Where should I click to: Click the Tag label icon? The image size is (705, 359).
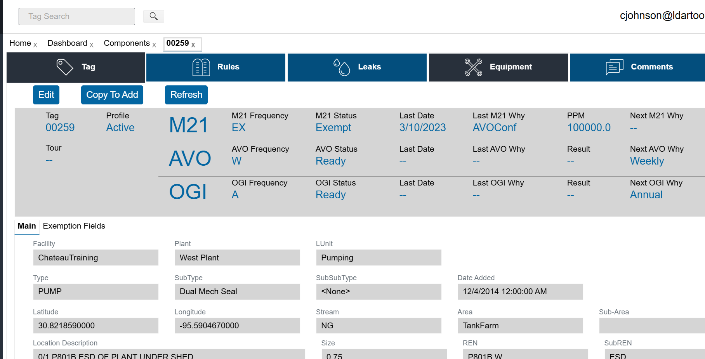[x=65, y=67]
